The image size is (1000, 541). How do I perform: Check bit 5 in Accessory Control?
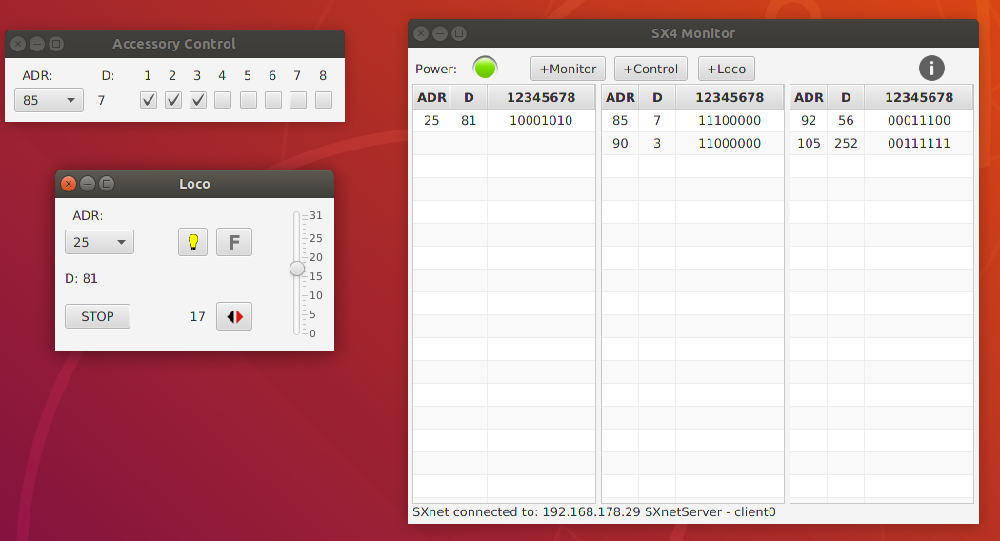point(248,99)
